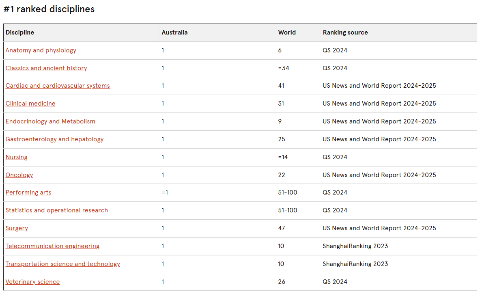Select world rank 22 in Oncology row
Image resolution: width=480 pixels, height=294 pixels.
tap(282, 175)
